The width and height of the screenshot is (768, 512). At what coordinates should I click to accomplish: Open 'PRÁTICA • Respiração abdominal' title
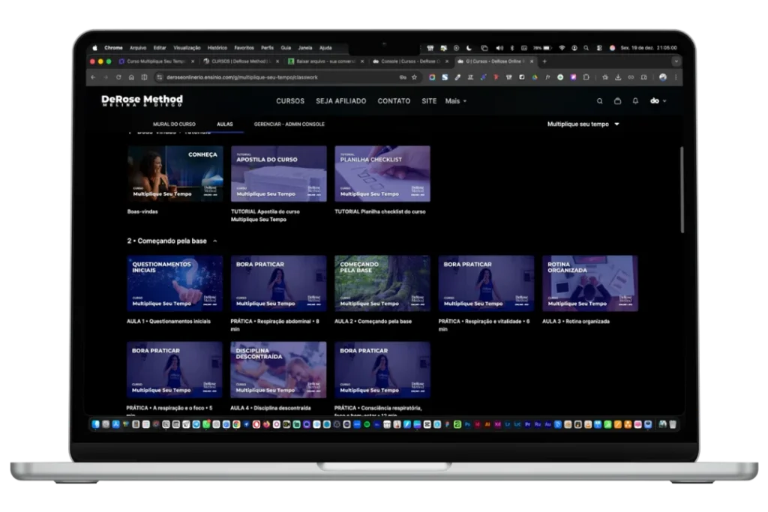(x=274, y=325)
